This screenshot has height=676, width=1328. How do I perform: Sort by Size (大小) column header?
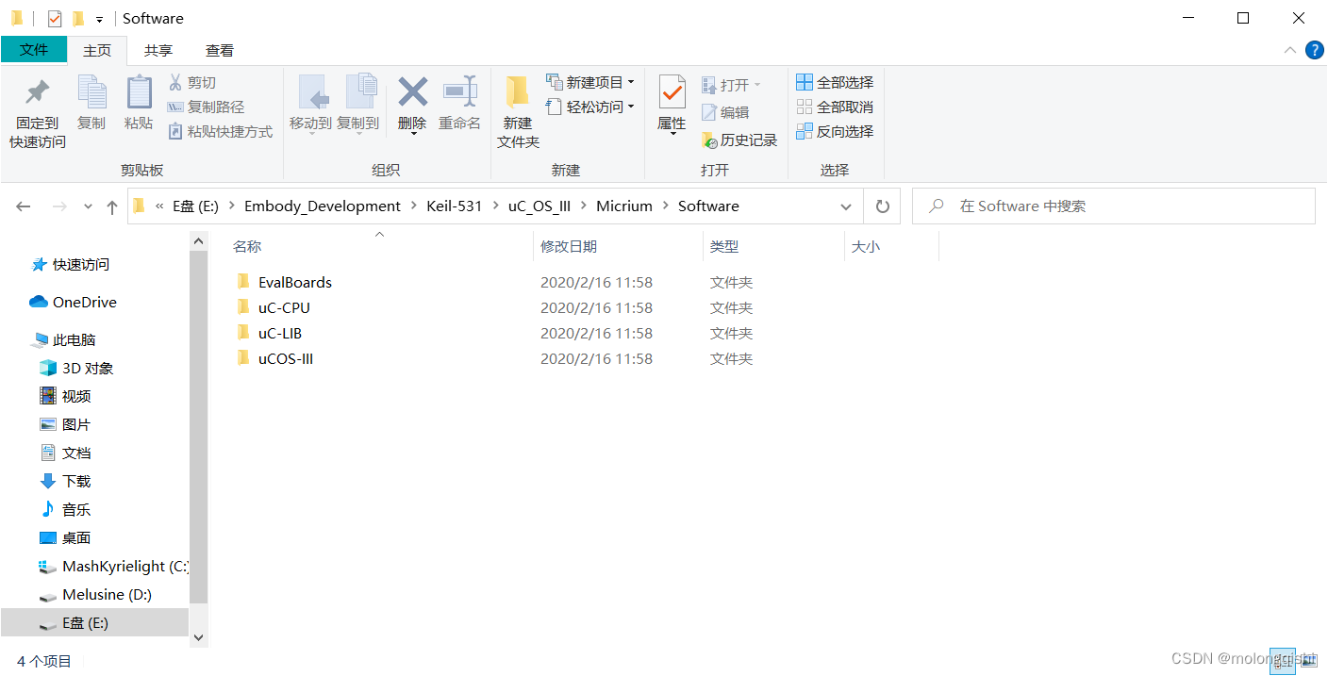tap(866, 246)
